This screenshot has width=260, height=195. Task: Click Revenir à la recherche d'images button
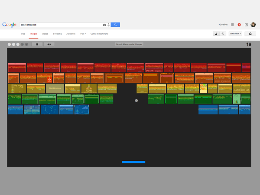point(129,44)
